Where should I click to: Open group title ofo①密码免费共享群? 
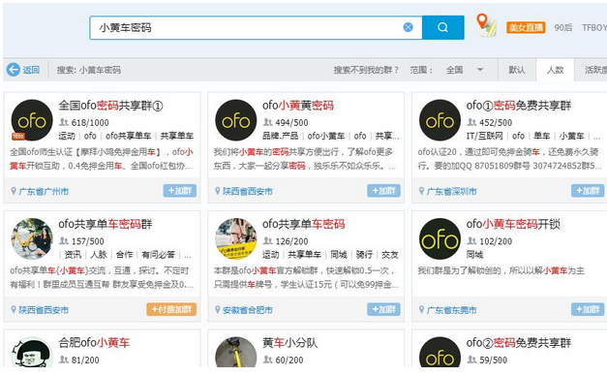(x=518, y=105)
